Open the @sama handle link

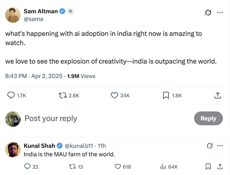[x=33, y=19]
